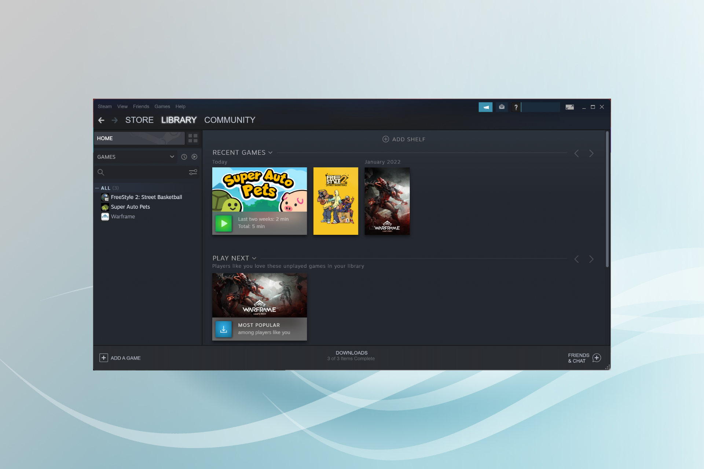Collapse the ALL games category
The width and height of the screenshot is (704, 469).
tap(97, 188)
